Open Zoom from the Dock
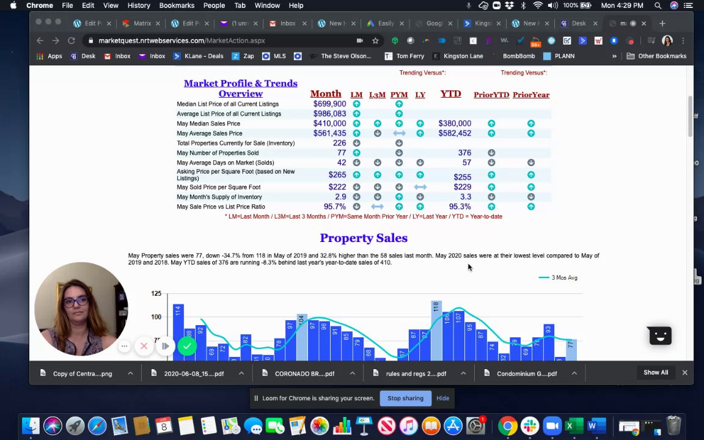The image size is (704, 440). click(552, 425)
